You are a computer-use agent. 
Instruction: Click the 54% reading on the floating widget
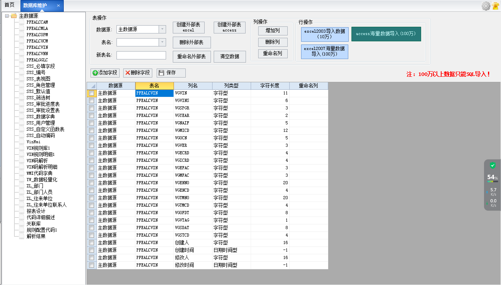tap(492, 177)
